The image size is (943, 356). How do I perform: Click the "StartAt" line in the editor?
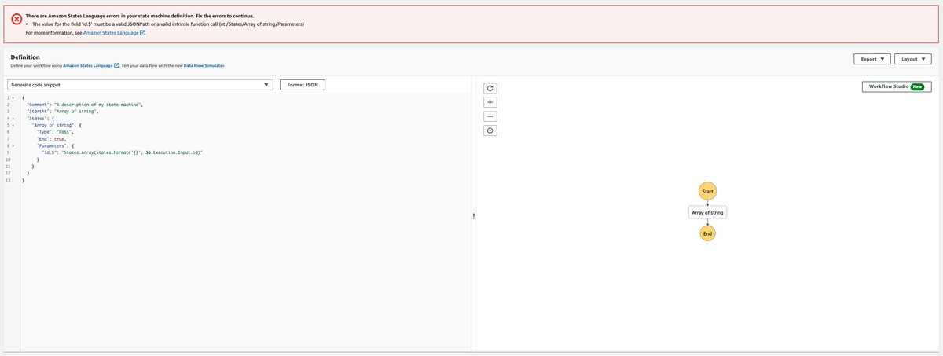(x=63, y=112)
